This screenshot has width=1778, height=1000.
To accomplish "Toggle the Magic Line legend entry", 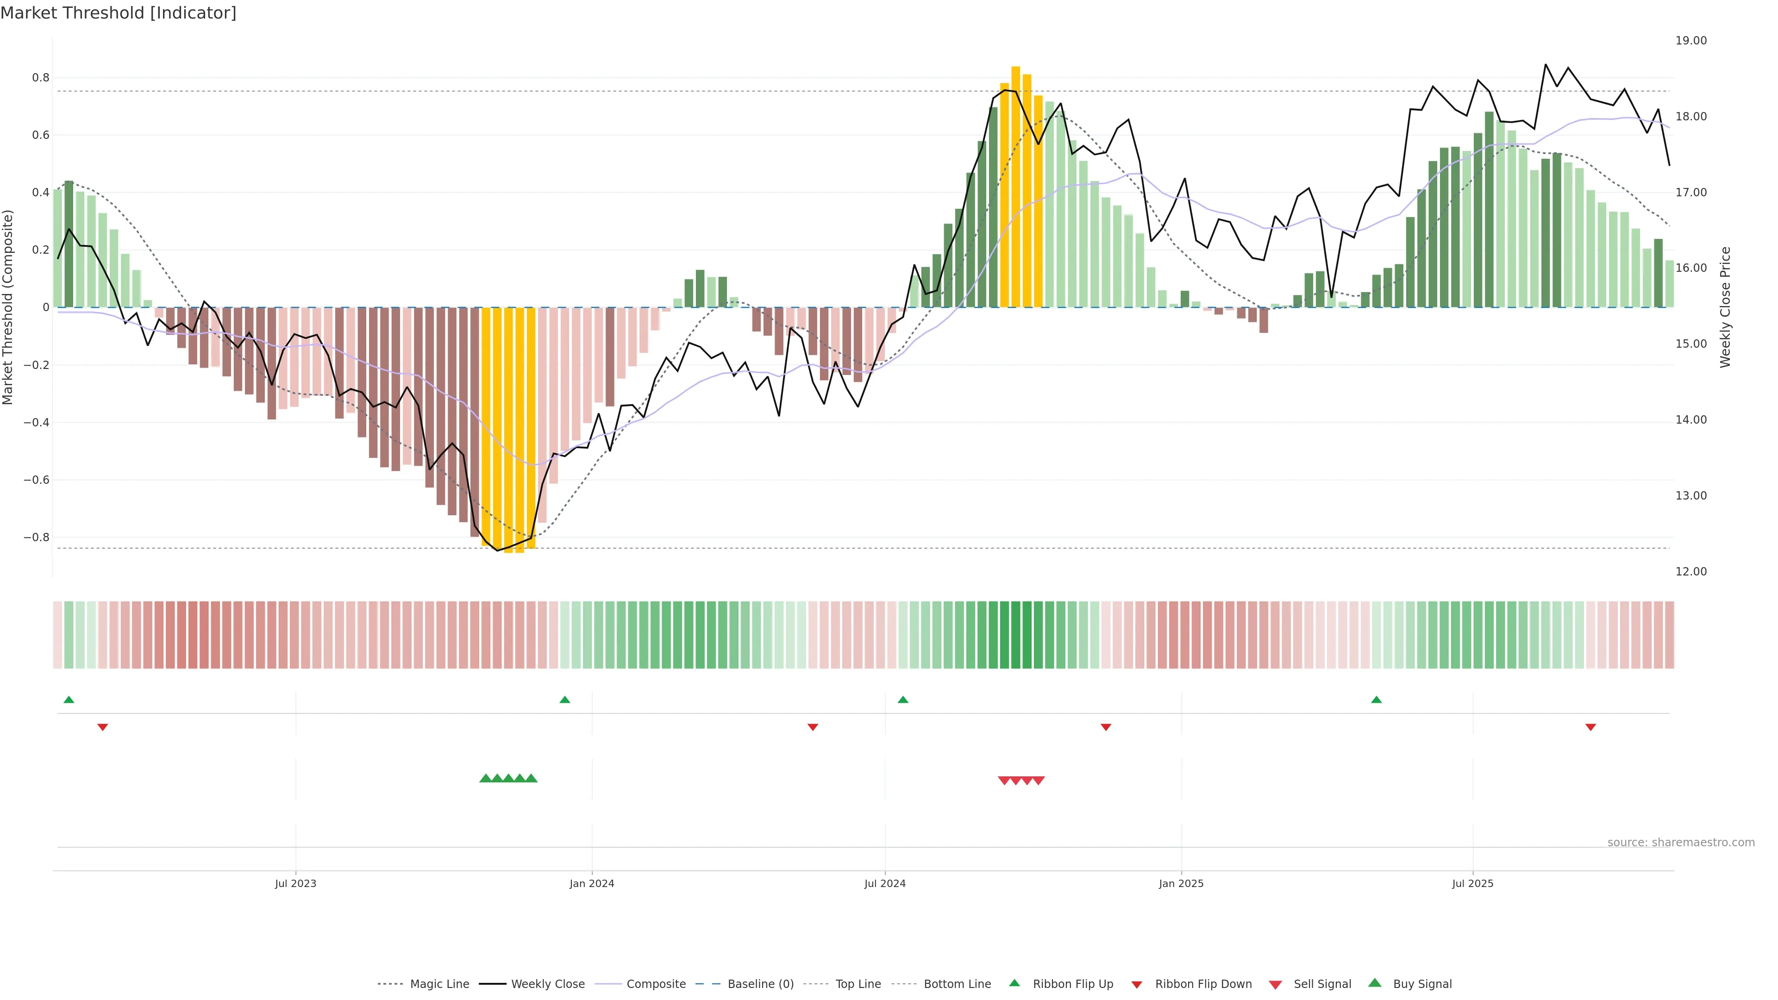I will [x=439, y=984].
